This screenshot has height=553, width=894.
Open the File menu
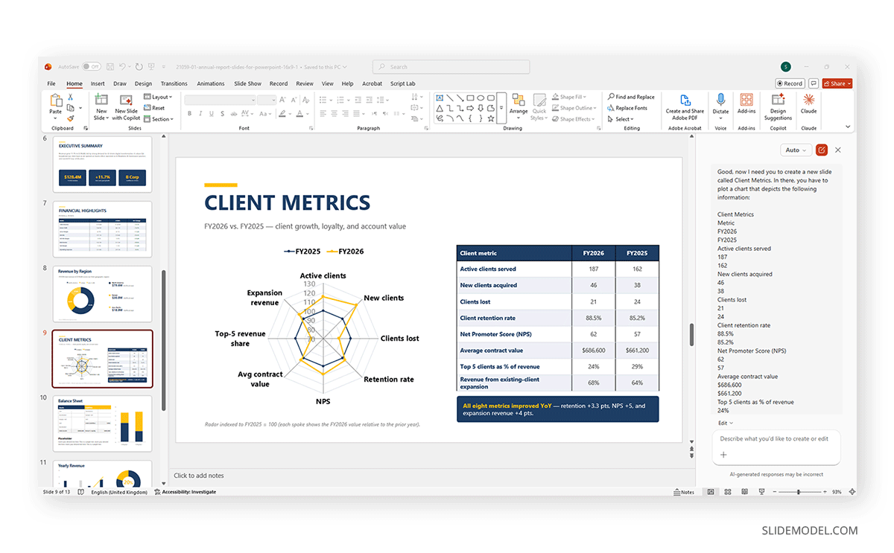coord(51,84)
